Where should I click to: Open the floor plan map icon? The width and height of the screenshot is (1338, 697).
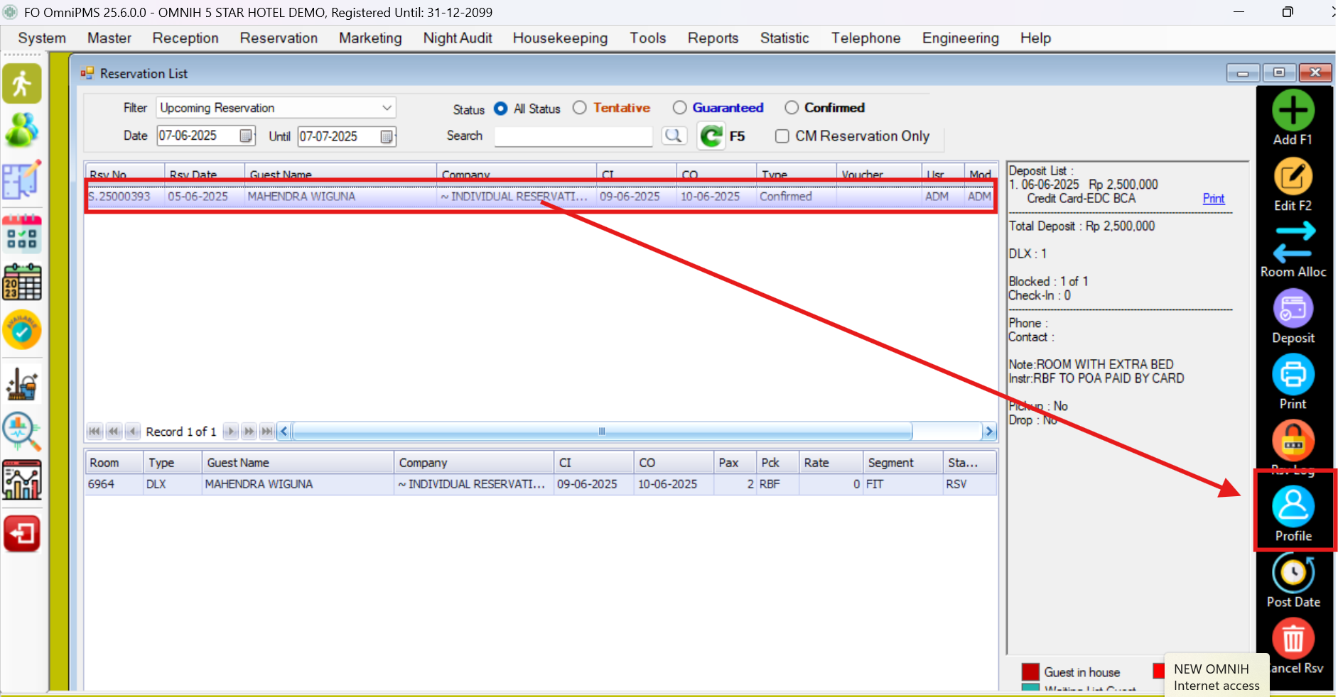(22, 180)
